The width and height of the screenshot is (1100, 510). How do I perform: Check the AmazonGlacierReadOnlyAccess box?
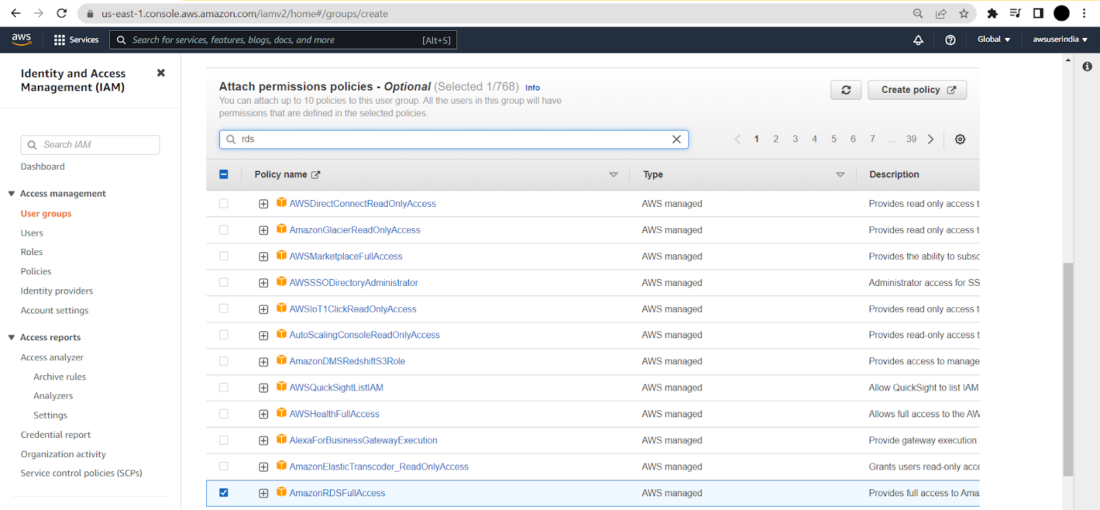coord(223,230)
